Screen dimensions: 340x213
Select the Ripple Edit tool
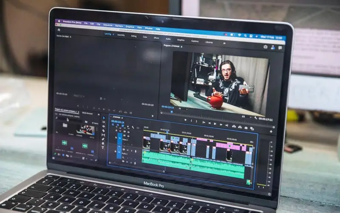104,126
